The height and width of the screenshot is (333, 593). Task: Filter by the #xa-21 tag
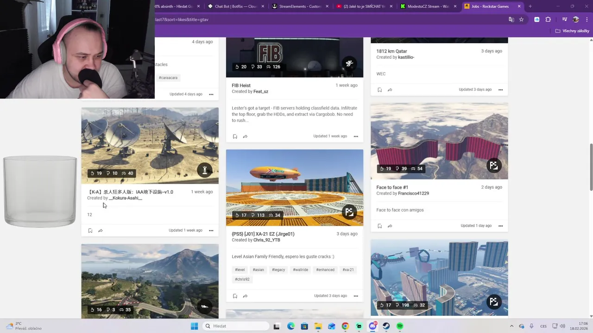pos(348,270)
